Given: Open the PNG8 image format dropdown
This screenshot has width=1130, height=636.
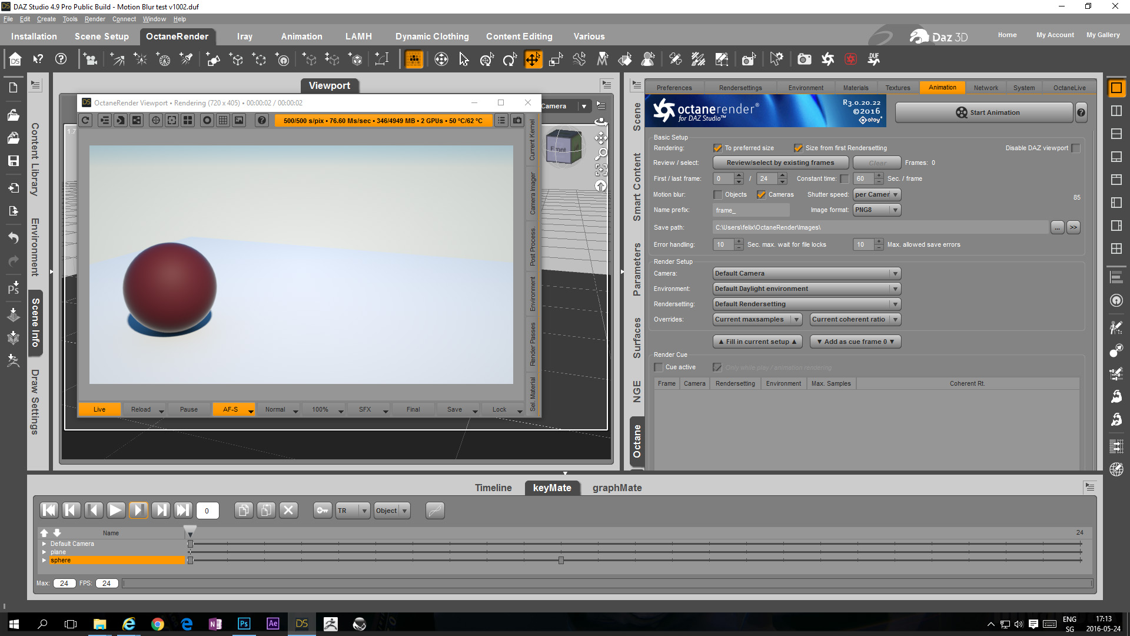Looking at the screenshot, I should click(x=877, y=210).
